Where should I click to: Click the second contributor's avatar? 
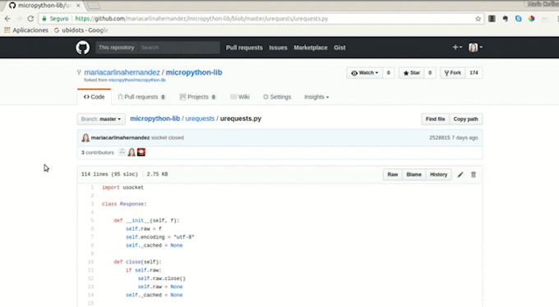[x=132, y=152]
